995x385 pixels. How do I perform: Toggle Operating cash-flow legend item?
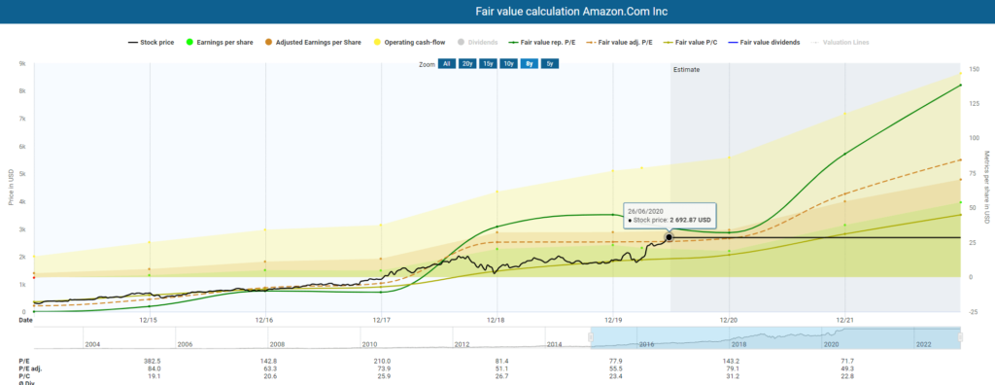408,43
